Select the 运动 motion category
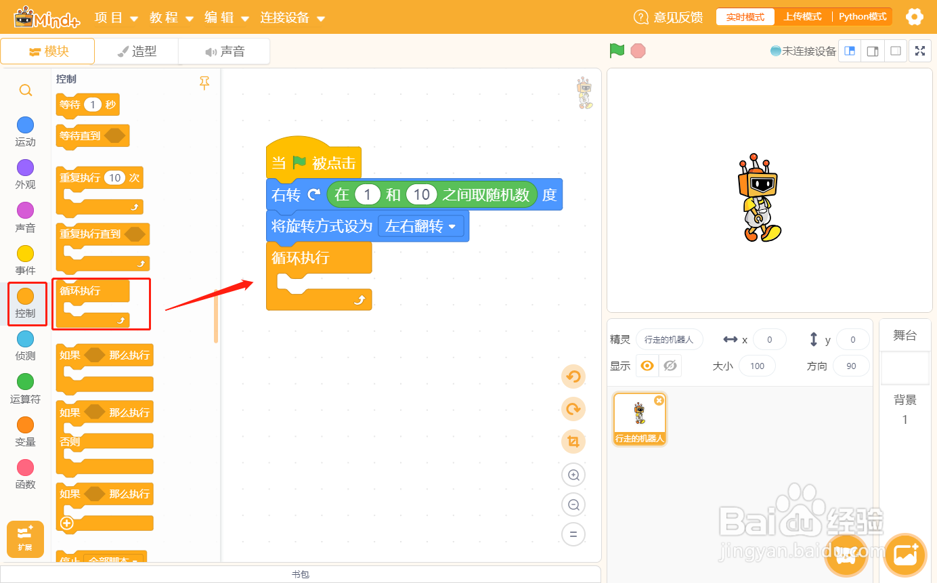 pyautogui.click(x=25, y=131)
